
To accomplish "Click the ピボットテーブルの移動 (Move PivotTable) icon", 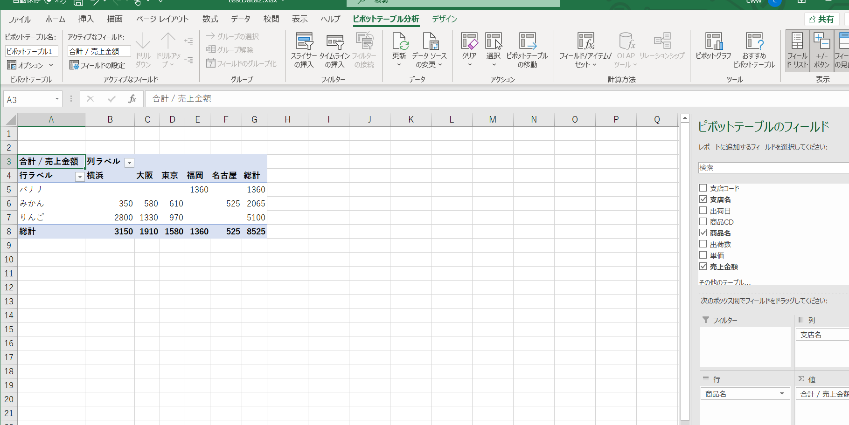I will coord(527,42).
